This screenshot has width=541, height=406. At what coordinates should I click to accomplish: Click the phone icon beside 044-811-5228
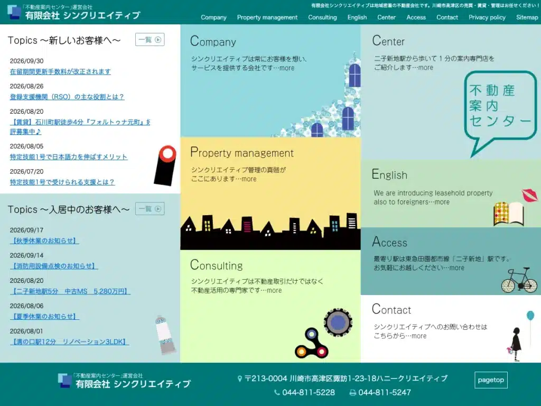click(x=277, y=393)
